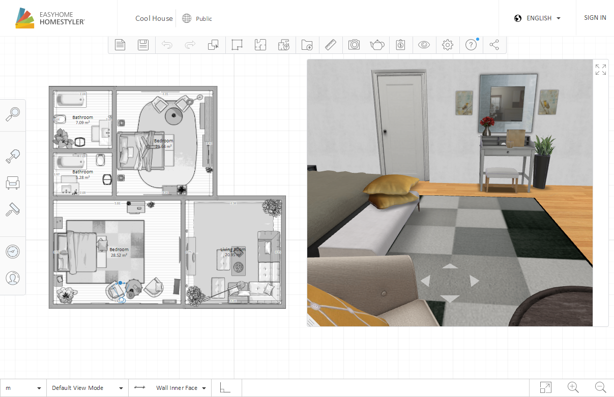Select the ruler measure tool
This screenshot has height=397, width=614.
pyautogui.click(x=331, y=45)
